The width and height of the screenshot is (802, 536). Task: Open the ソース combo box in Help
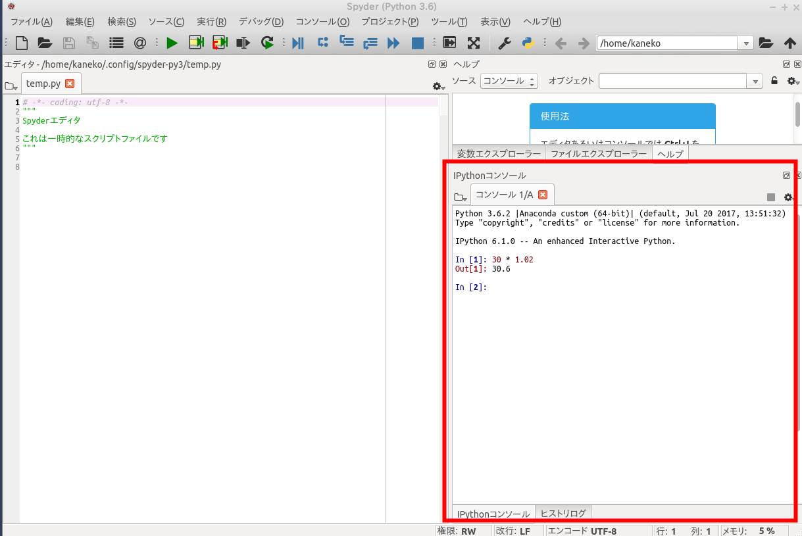coord(509,81)
